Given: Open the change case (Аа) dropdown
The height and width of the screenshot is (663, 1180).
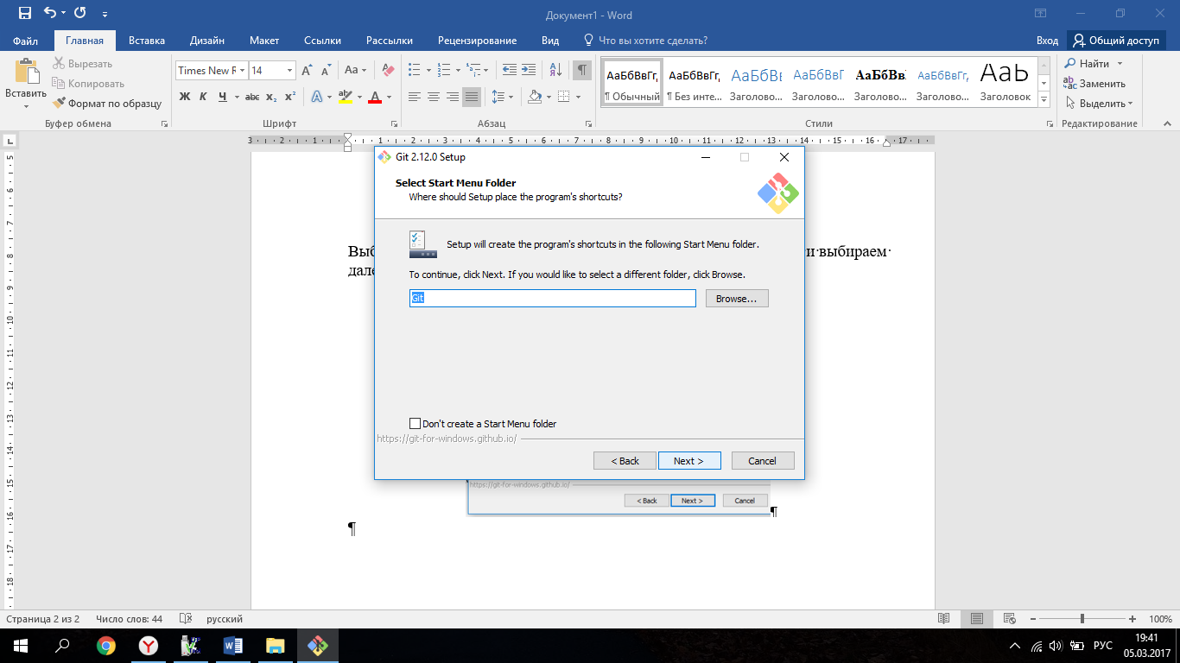Looking at the screenshot, I should pos(355,71).
